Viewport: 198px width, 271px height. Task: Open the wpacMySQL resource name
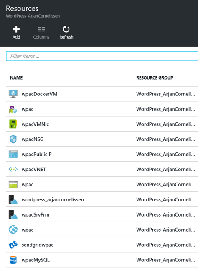pos(36,260)
